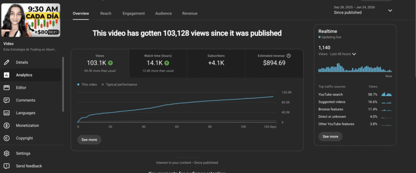This screenshot has width=416, height=173.
Task: Switch to the Reach tab
Action: pos(106,13)
